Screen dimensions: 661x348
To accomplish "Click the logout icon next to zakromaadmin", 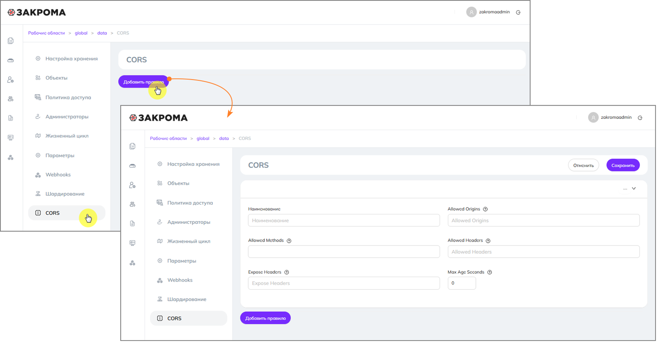I will (x=640, y=118).
